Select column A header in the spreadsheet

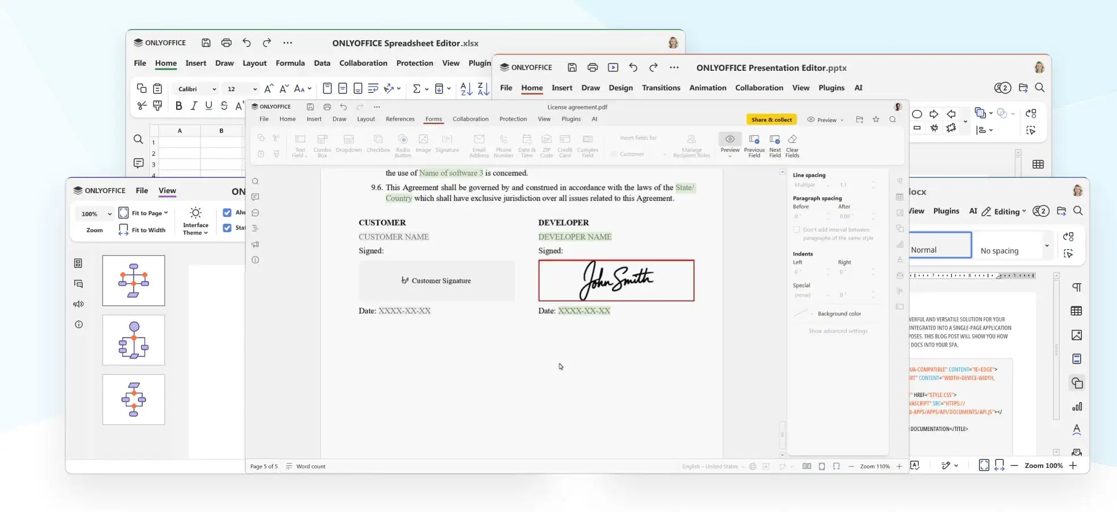click(180, 131)
